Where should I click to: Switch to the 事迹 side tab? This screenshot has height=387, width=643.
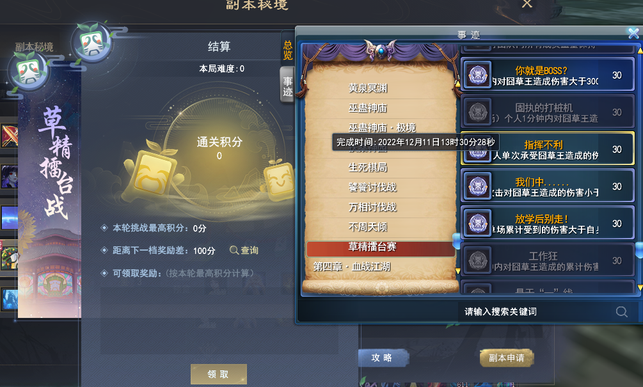(288, 86)
